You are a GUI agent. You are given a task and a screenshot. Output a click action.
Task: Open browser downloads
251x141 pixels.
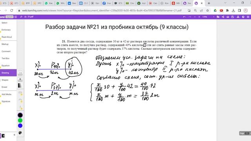point(233,11)
